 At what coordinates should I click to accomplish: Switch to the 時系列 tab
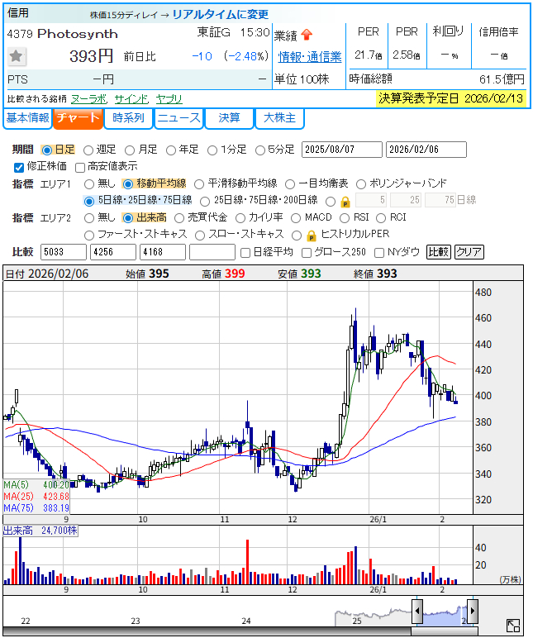(128, 118)
